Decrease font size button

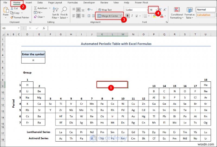[165, 10]
